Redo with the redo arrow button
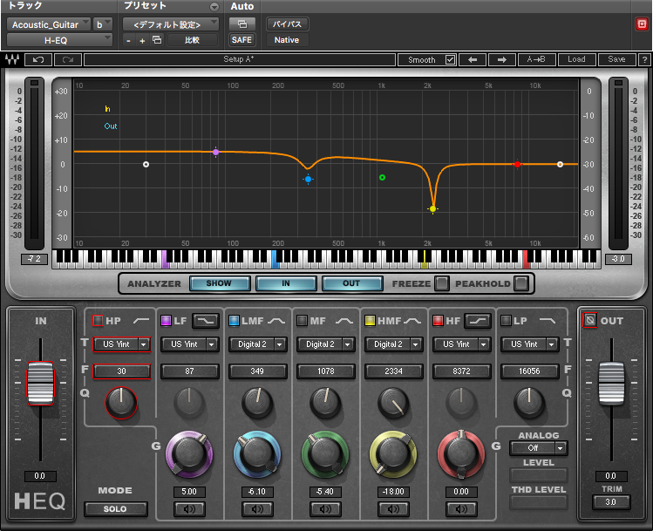 [68, 59]
